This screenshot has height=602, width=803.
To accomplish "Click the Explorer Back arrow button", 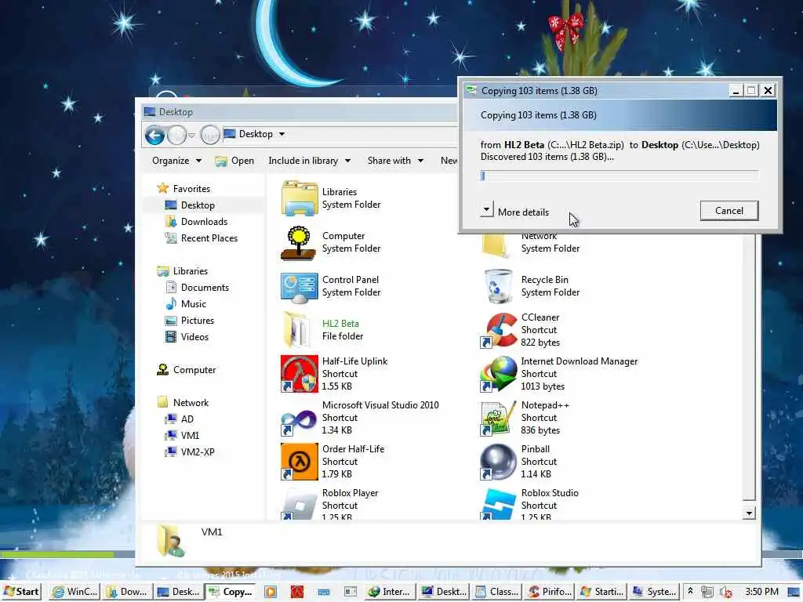I will click(154, 135).
